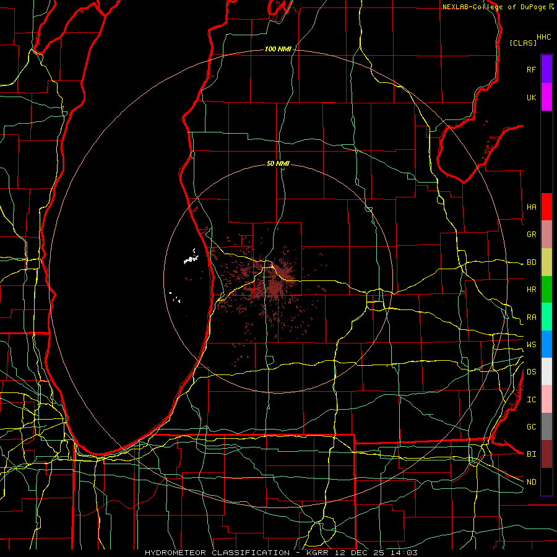Viewport: 557px width, 557px height.
Task: Click the 50 NMI range ring label
Action: pos(278,163)
